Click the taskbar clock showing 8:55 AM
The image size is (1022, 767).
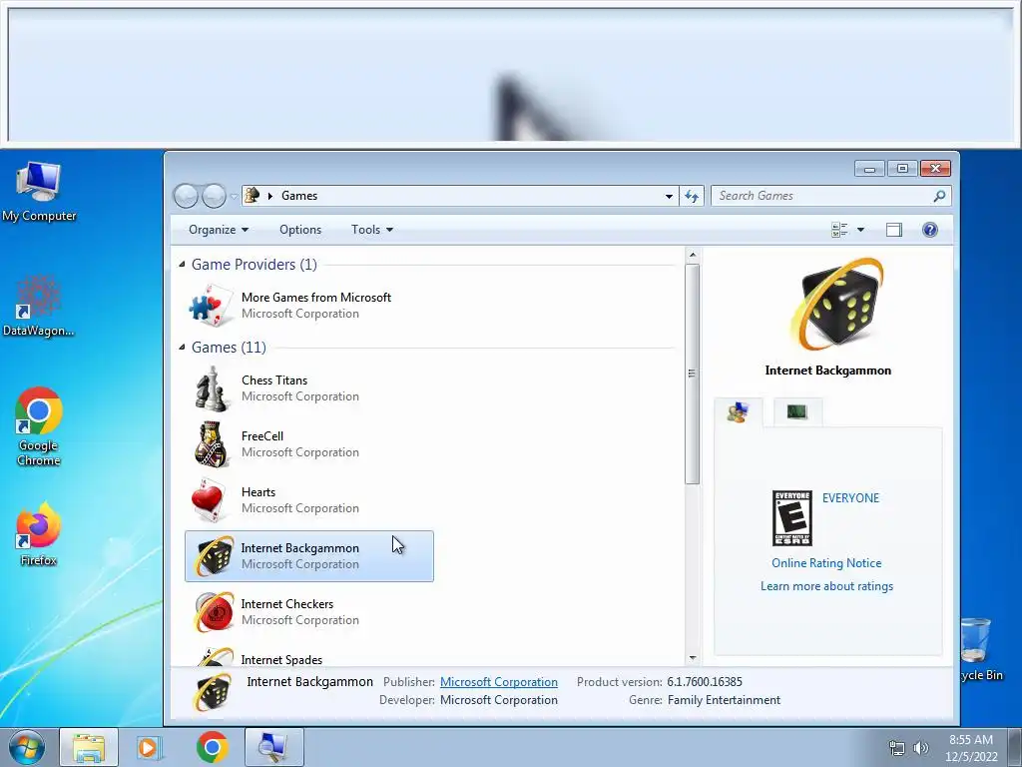(x=971, y=748)
